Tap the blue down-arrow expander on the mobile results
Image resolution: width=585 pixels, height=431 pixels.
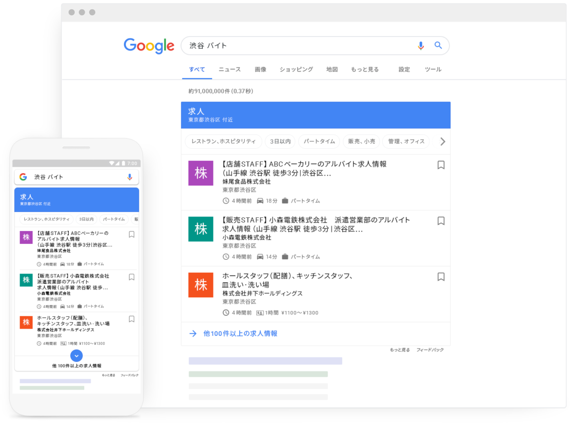77,355
